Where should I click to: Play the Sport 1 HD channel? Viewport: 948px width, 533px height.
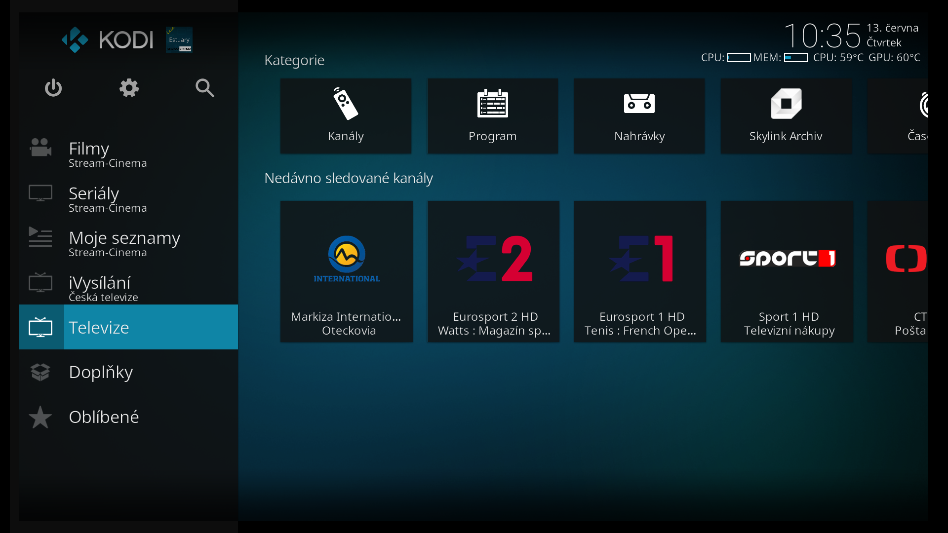[x=787, y=271]
